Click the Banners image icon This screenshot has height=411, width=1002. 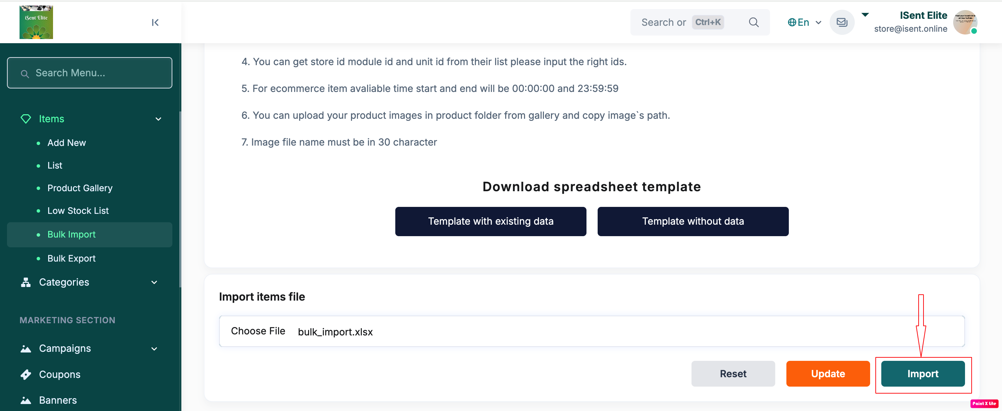coord(26,400)
